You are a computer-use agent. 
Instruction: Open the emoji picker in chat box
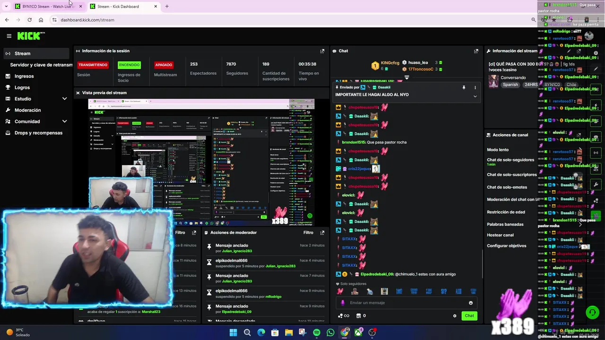[471, 303]
